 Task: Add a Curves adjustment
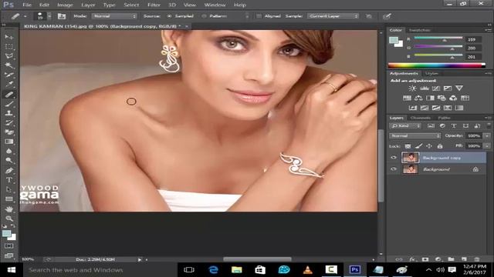click(x=435, y=88)
